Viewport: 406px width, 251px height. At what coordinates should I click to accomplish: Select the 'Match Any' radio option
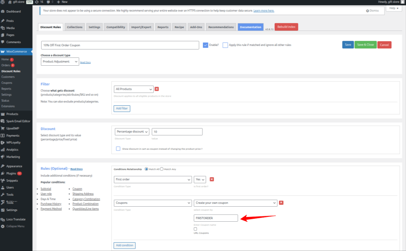161,169
